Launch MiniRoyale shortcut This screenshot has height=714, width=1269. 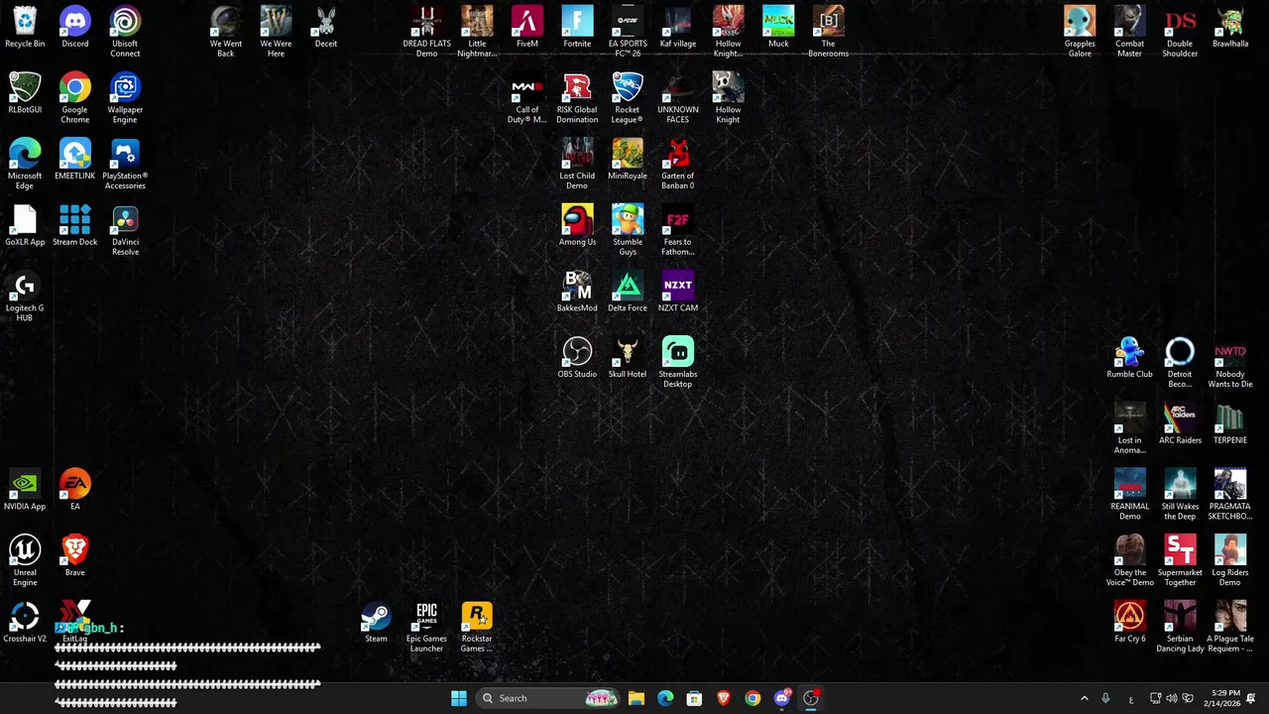[628, 160]
